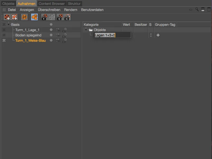Image resolution: width=212 pixels, height=159 pixels.
Task: Activate the Turm_1_Lage_1 take marker
Action: [x=4, y=30]
